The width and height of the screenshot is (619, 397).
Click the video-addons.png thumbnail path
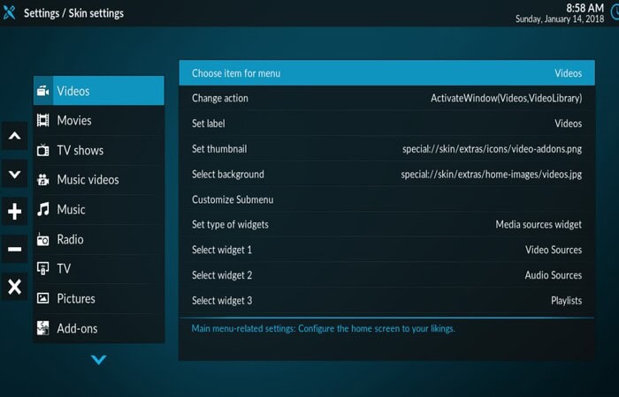492,149
